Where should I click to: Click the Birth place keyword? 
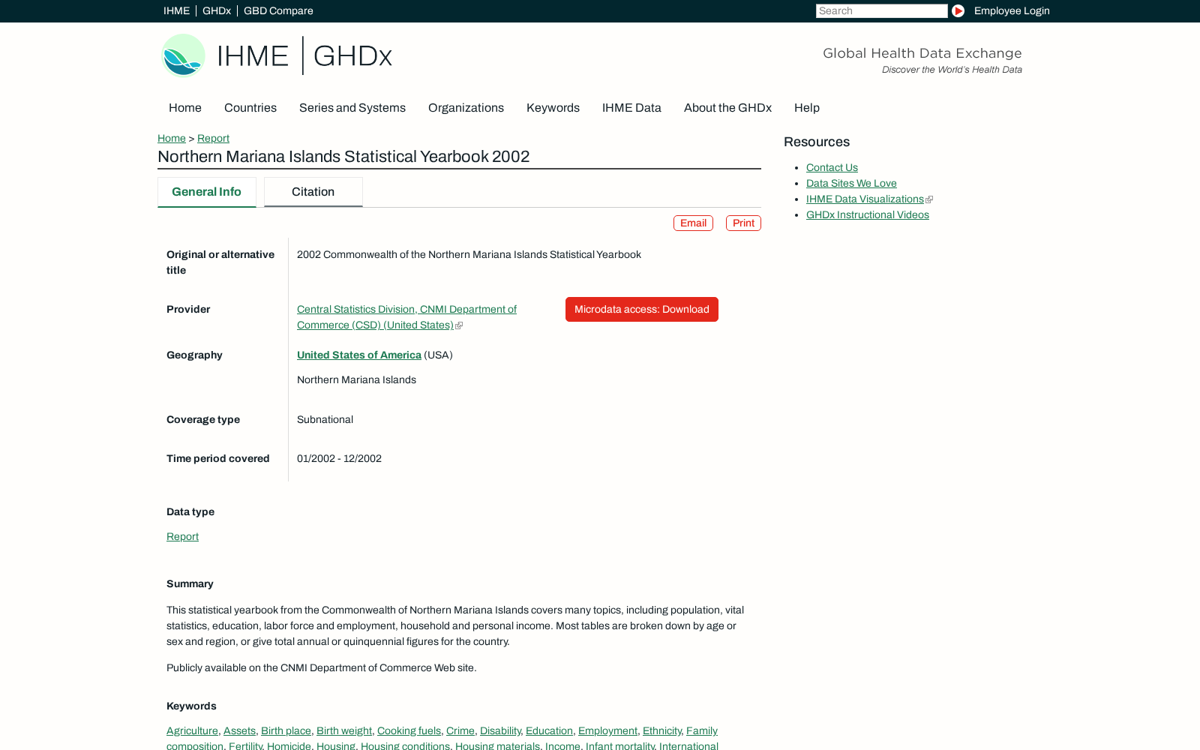click(x=286, y=730)
